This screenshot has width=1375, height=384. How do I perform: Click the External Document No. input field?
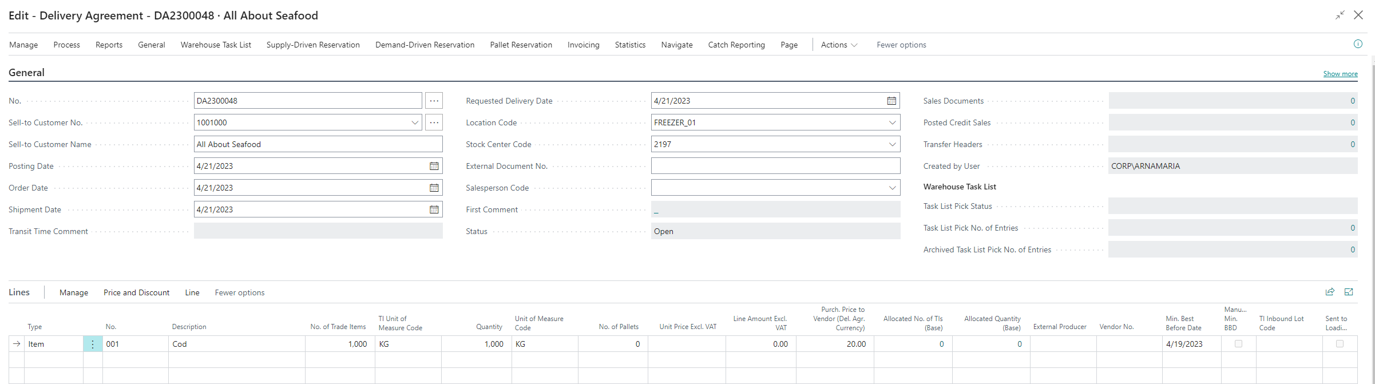pyautogui.click(x=775, y=166)
